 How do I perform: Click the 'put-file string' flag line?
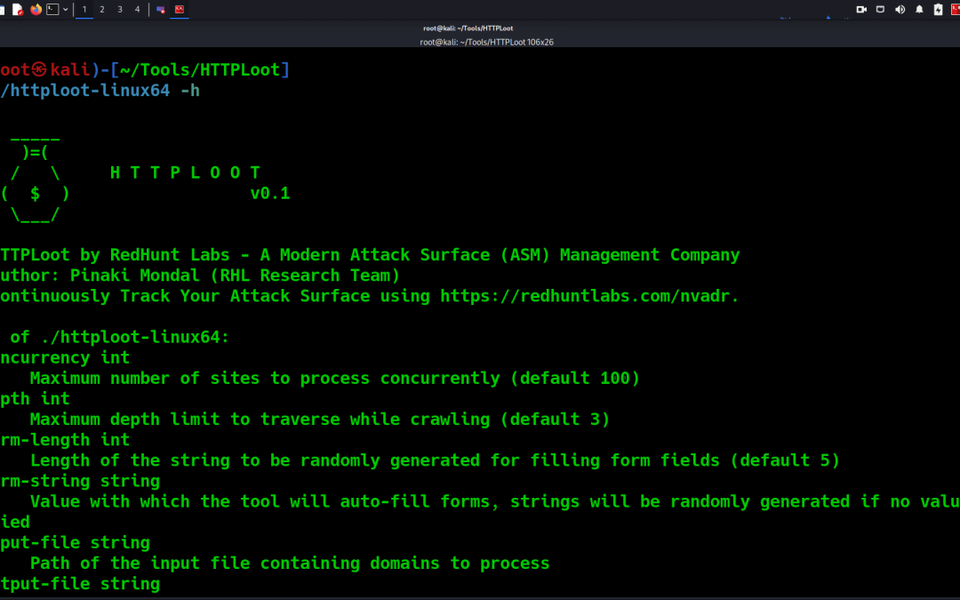(x=75, y=543)
